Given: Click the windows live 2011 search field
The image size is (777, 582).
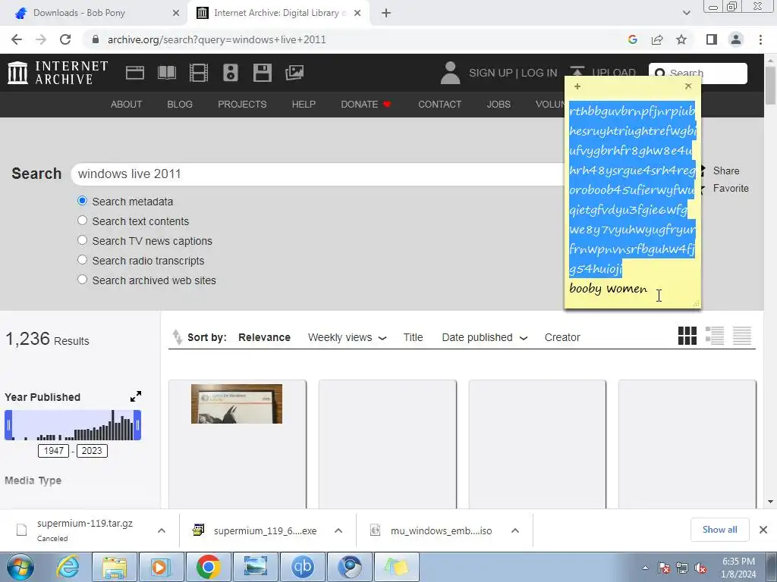Looking at the screenshot, I should [319, 174].
